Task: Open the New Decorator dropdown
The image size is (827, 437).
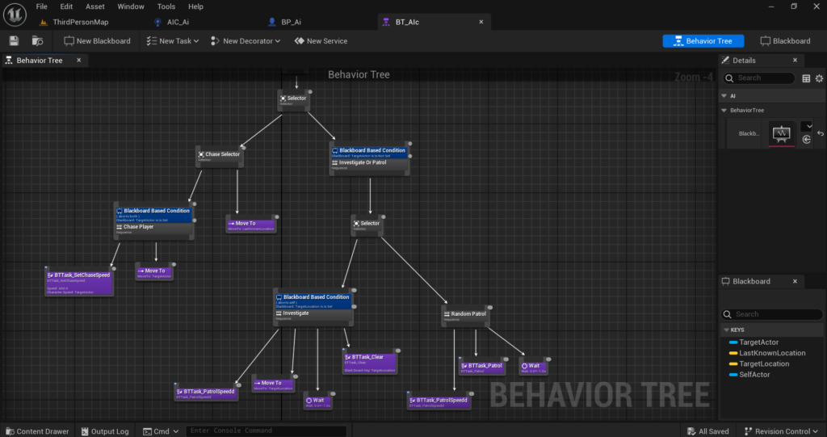Action: [x=246, y=40]
